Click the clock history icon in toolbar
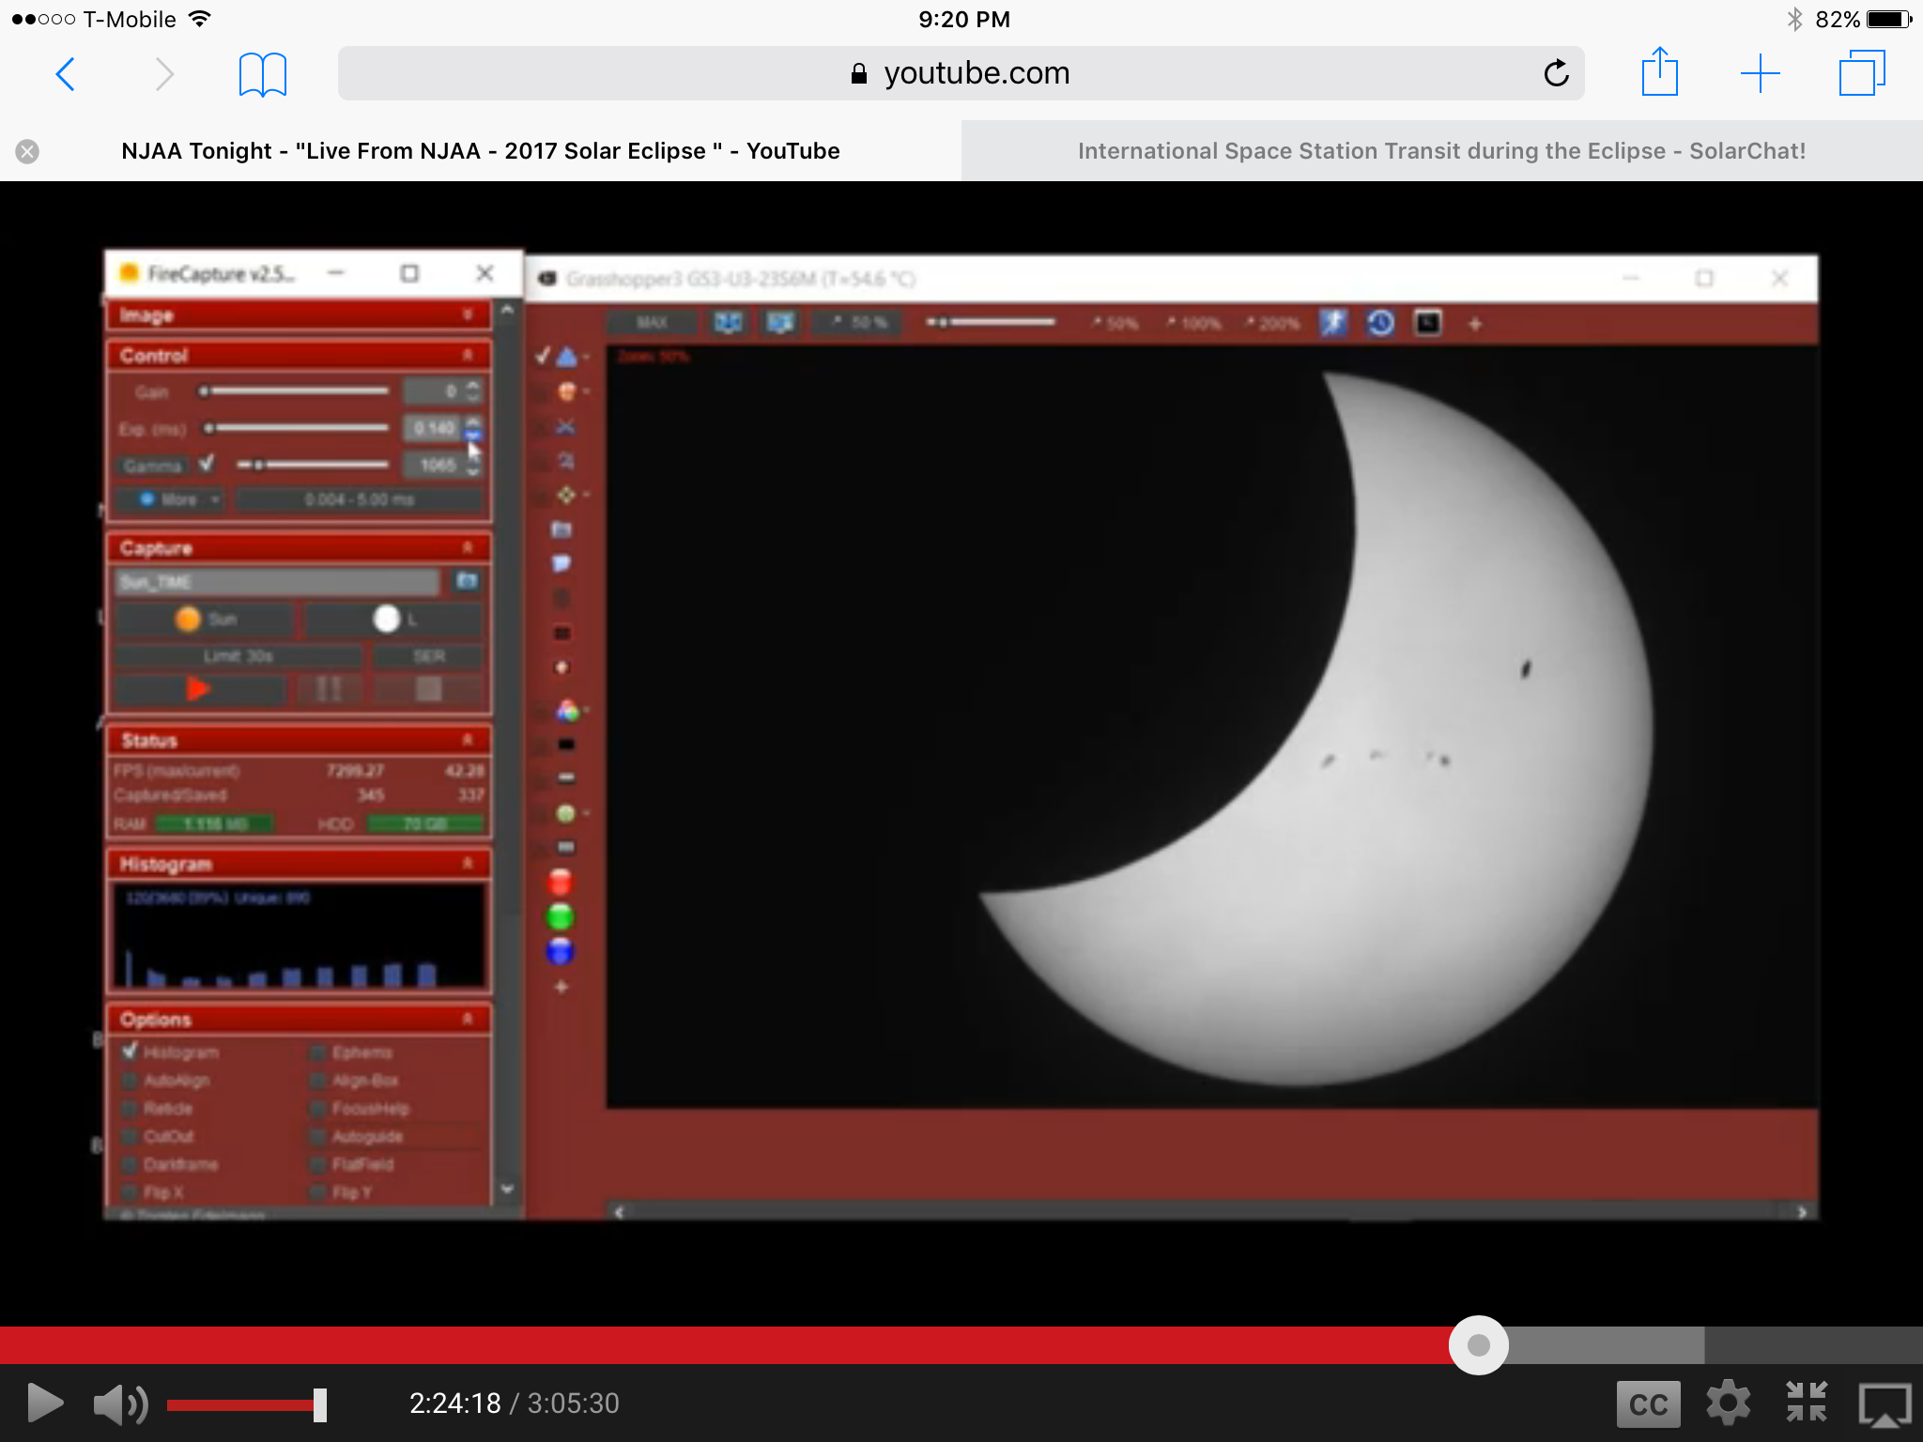 (1380, 323)
